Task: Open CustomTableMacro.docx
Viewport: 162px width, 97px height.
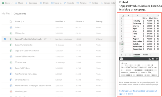Action: tap(25, 56)
